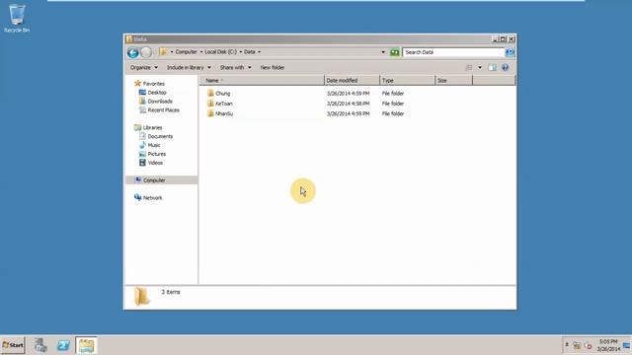This screenshot has width=632, height=355.
Task: Click the Forward navigation arrow
Action: pos(146,52)
